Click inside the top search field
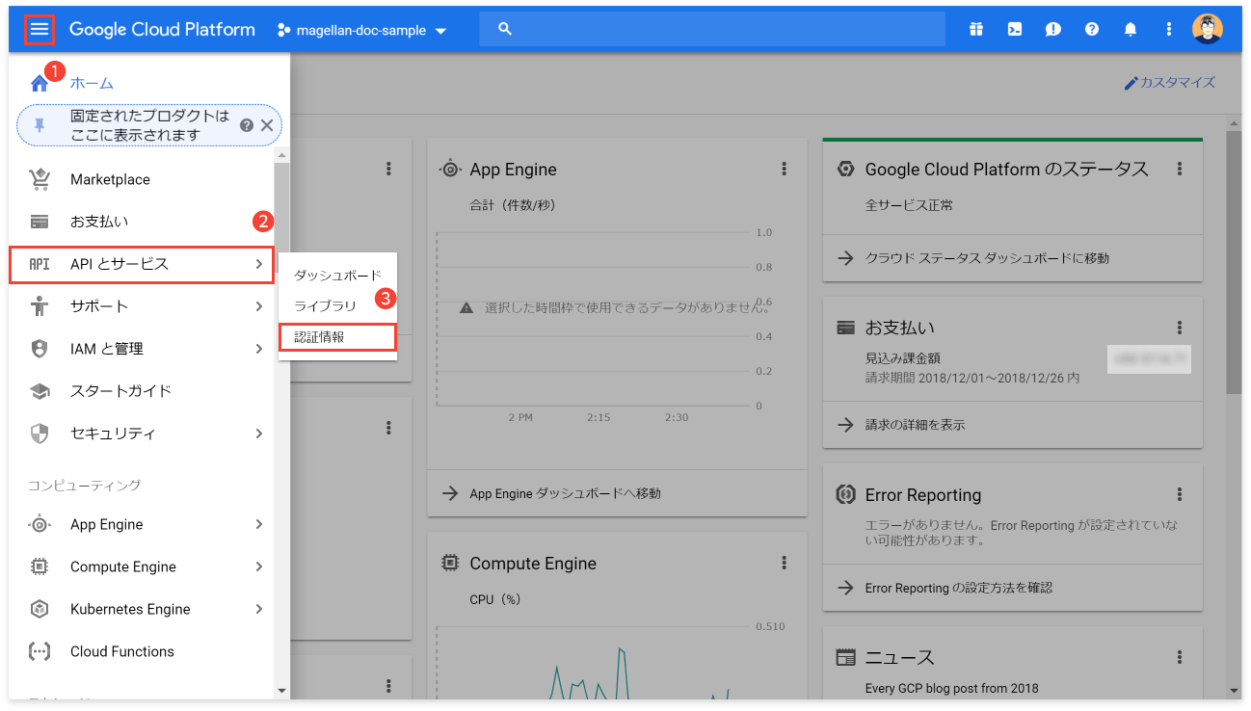The height and width of the screenshot is (711, 1251). 712,29
